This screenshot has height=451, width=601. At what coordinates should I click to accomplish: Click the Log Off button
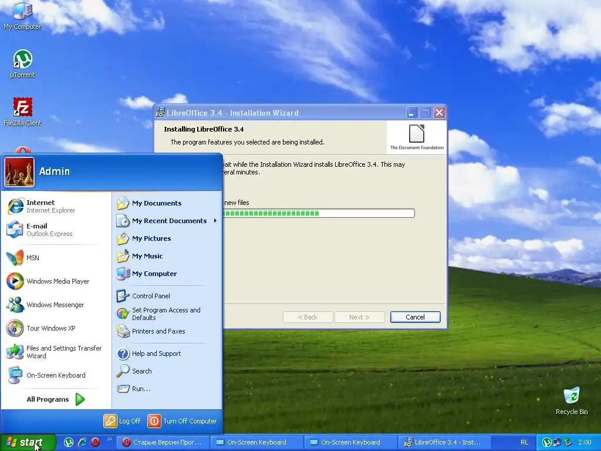[122, 420]
